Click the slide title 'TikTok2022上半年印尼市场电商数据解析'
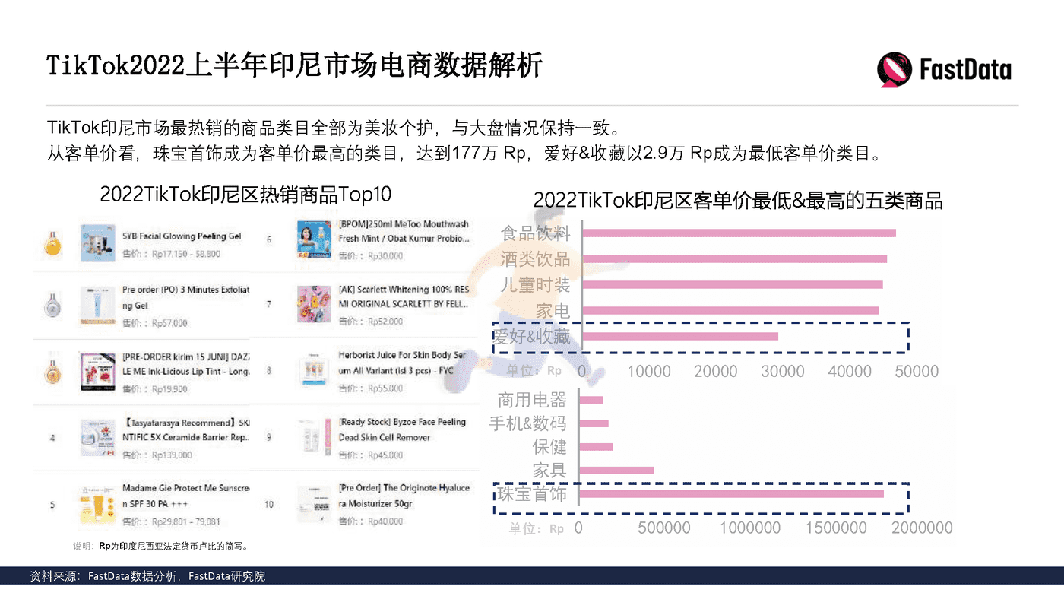 (x=295, y=66)
